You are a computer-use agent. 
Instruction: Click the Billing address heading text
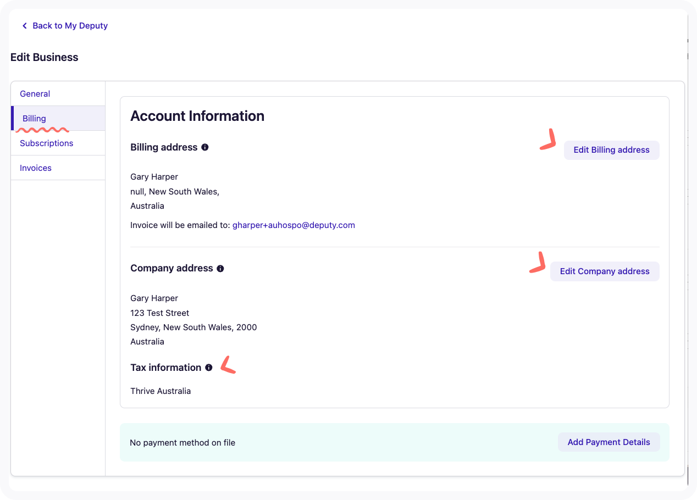pyautogui.click(x=164, y=147)
